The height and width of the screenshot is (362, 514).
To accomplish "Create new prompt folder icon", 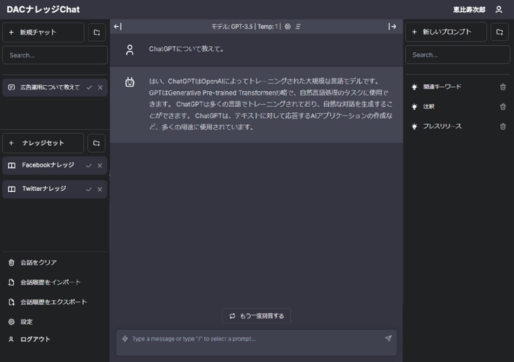I will 499,32.
